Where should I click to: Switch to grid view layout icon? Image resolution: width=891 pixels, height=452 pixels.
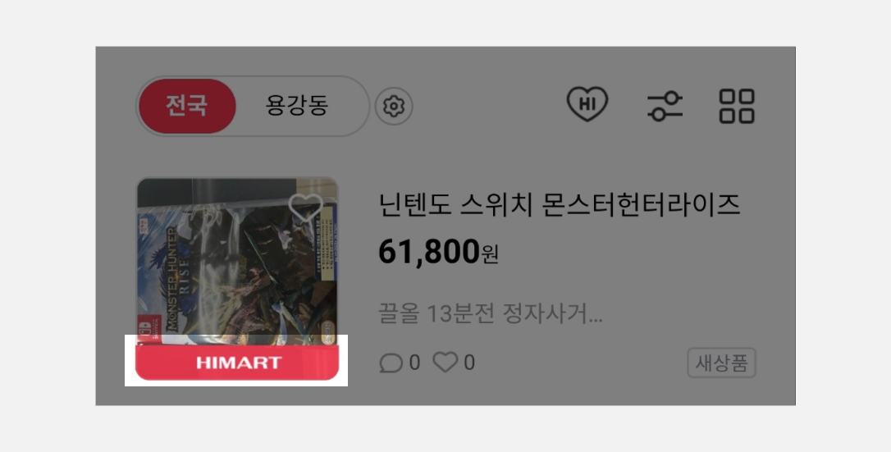[x=737, y=106]
